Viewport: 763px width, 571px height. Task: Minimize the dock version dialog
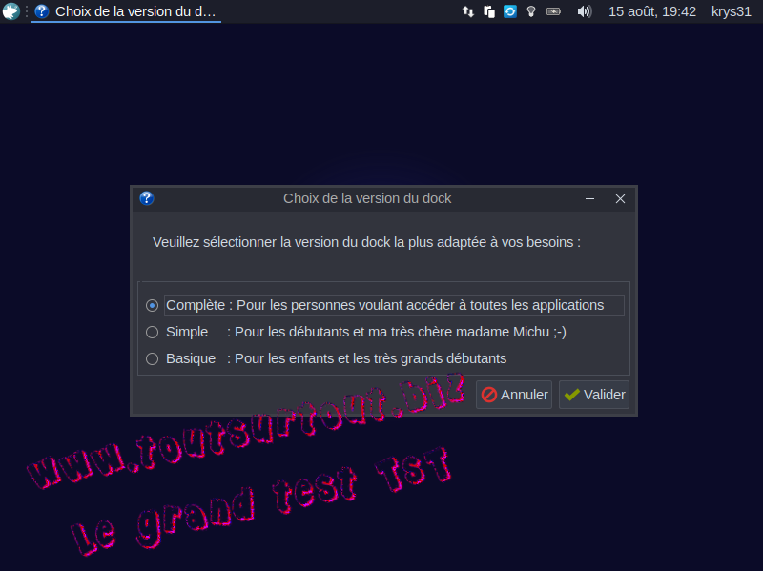pyautogui.click(x=589, y=198)
